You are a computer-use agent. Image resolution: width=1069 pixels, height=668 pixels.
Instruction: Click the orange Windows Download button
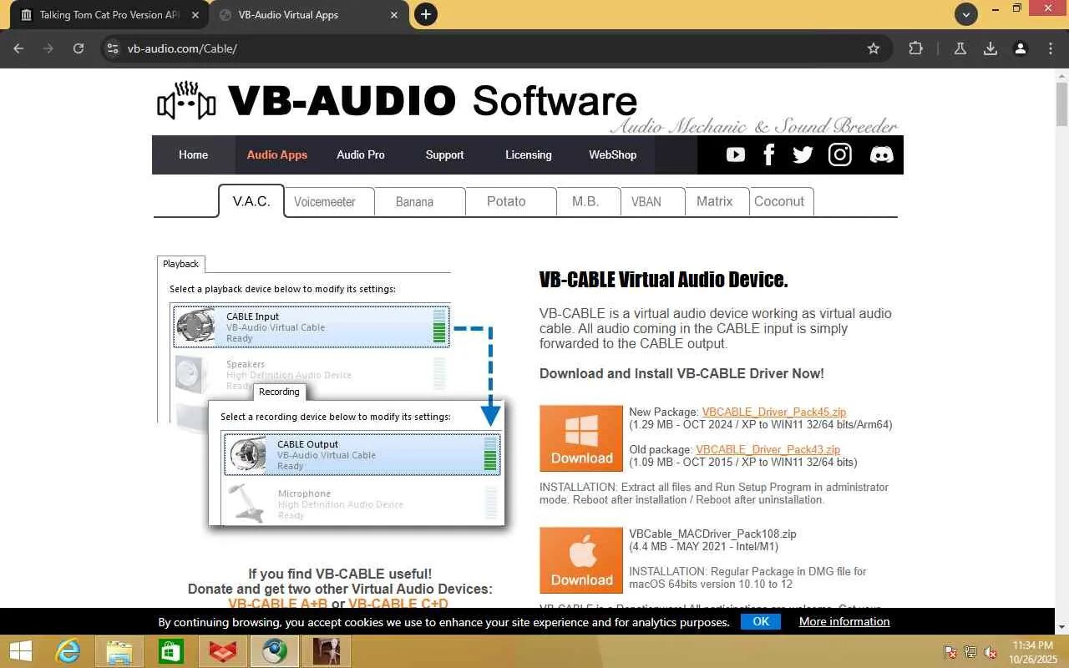pos(581,438)
